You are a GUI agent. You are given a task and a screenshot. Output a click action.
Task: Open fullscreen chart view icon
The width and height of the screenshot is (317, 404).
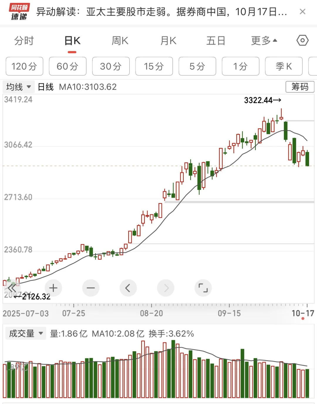203,288
